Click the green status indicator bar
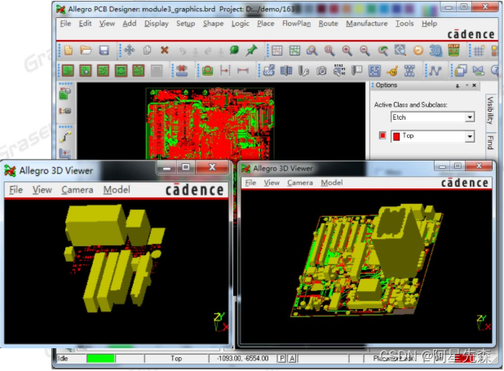Screen dimensions: 504x371 (100, 358)
